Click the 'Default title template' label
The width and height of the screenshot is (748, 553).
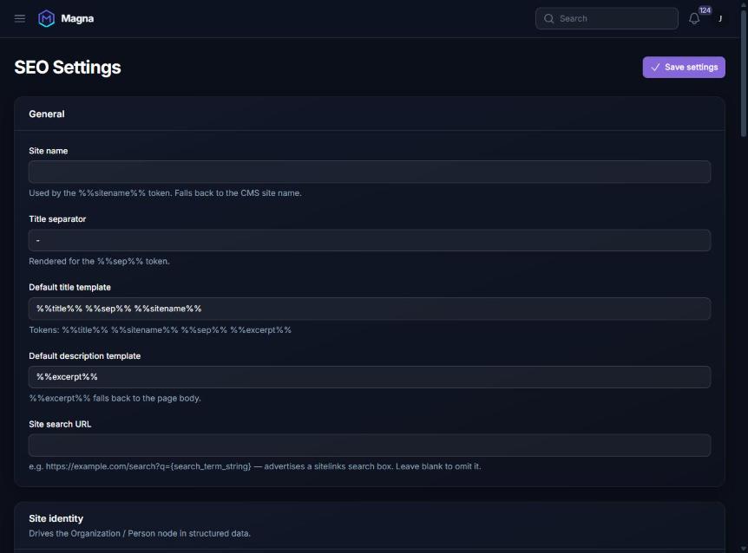click(69, 287)
